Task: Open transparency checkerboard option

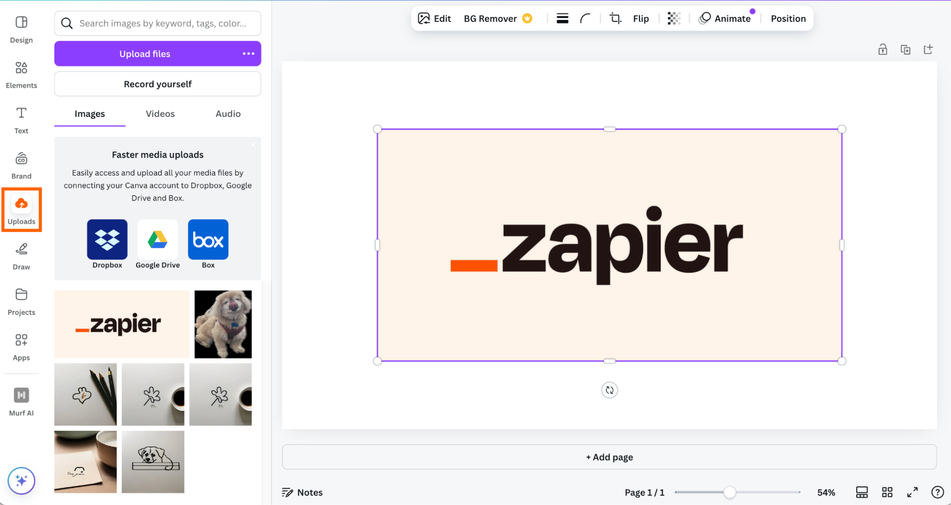Action: tap(674, 19)
